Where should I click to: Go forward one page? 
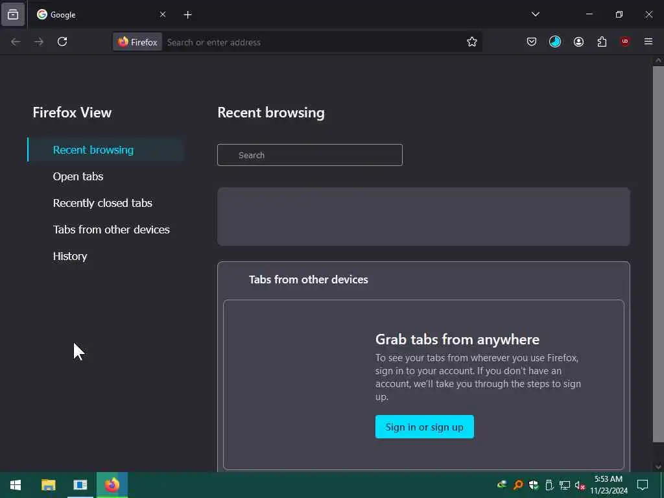pyautogui.click(x=39, y=41)
